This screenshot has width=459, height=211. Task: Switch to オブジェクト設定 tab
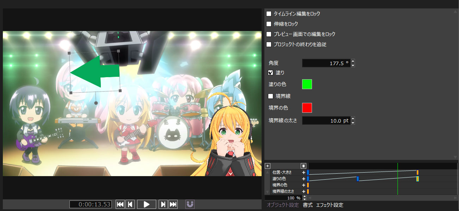click(x=283, y=205)
